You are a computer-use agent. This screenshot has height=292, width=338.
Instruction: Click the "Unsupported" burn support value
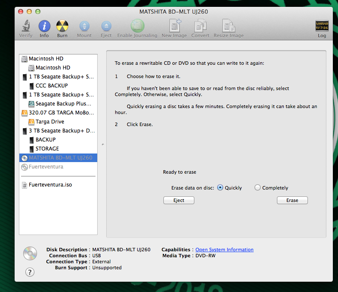pyautogui.click(x=107, y=268)
